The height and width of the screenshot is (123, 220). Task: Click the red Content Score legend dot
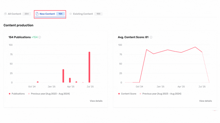point(119,94)
